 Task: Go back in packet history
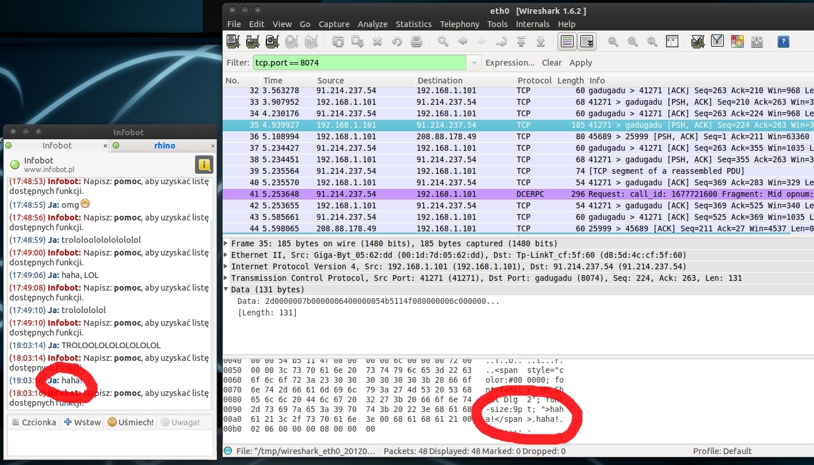tap(463, 41)
